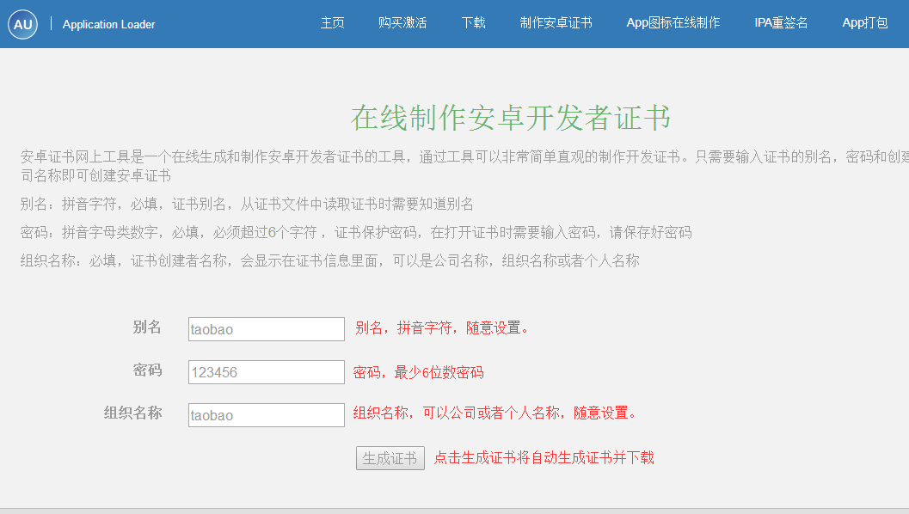Click the red hint 密码，最少6位数密码
This screenshot has height=514, width=909.
(x=418, y=372)
